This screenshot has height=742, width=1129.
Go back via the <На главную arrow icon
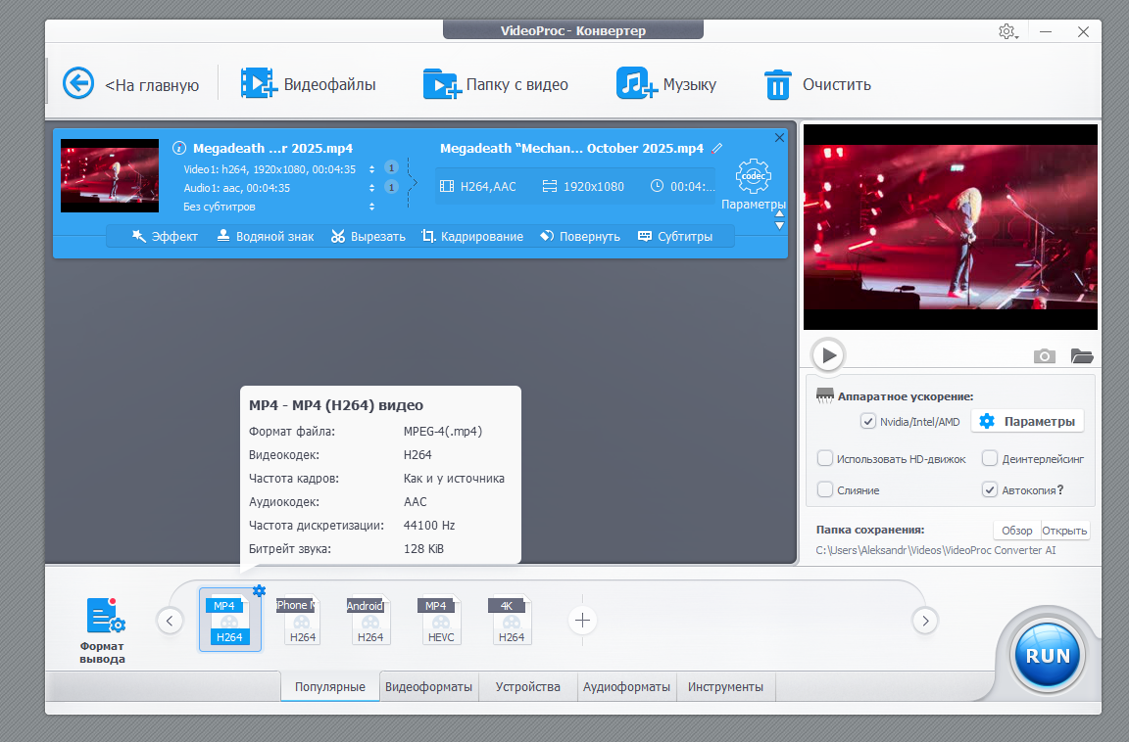point(77,83)
